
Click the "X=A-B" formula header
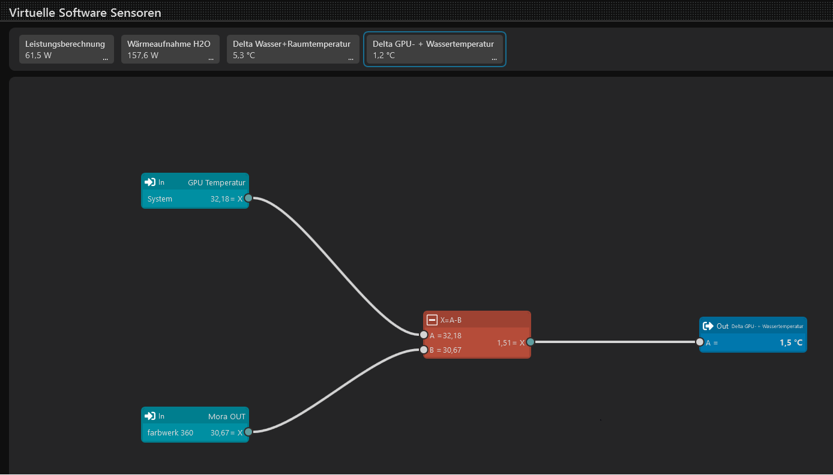[451, 320]
